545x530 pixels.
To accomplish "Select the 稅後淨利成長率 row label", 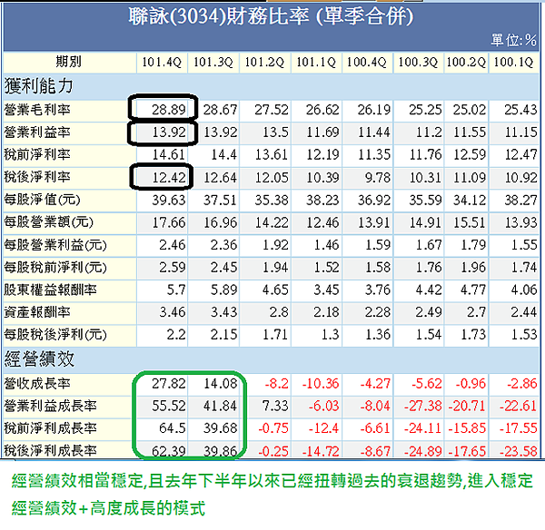I will pos(50,451).
